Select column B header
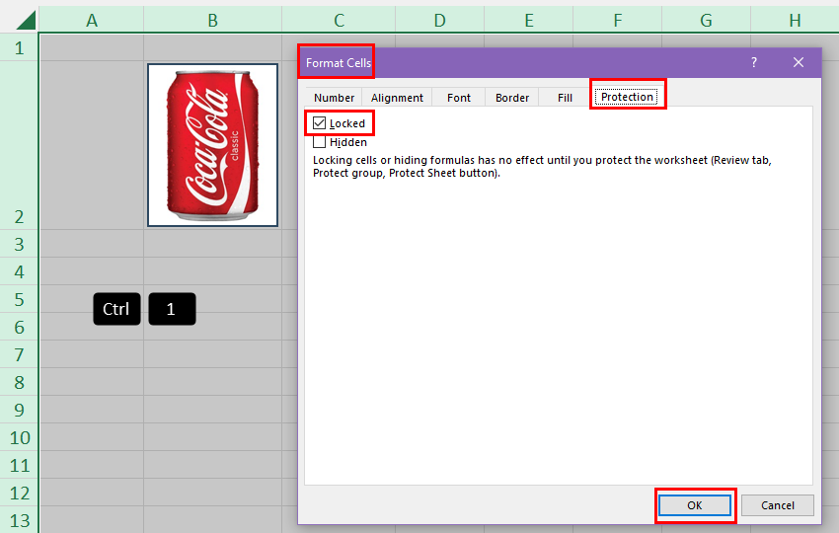 [212, 21]
